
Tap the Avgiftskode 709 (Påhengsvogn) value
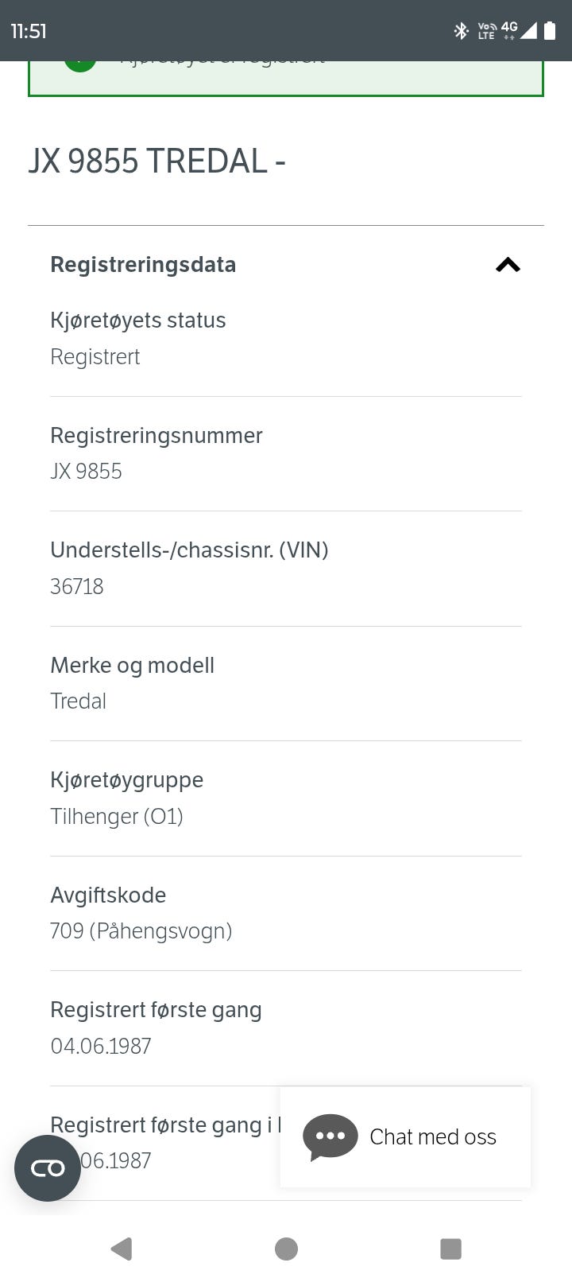click(141, 931)
